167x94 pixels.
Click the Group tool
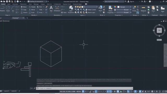click(134, 9)
